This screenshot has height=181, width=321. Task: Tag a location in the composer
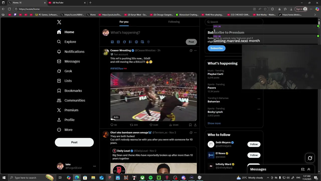[x=148, y=42]
